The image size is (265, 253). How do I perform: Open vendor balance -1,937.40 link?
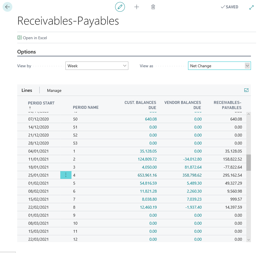click(x=193, y=207)
